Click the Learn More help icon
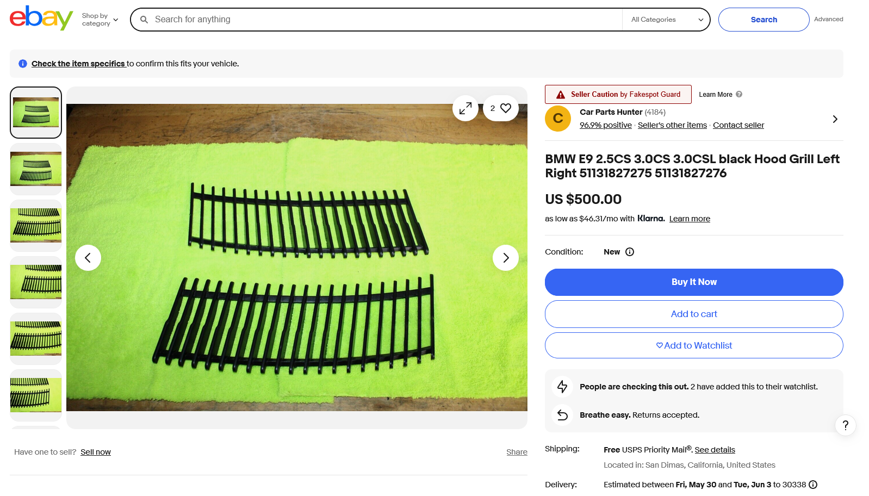The height and width of the screenshot is (496, 869). click(x=739, y=94)
